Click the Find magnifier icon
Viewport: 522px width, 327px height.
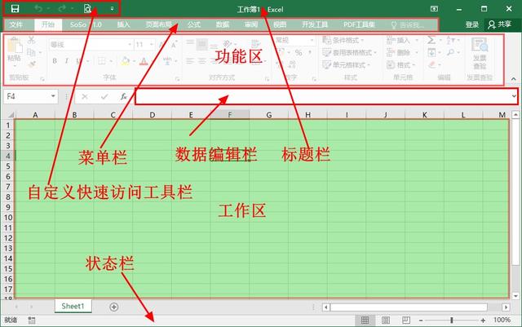(451, 53)
